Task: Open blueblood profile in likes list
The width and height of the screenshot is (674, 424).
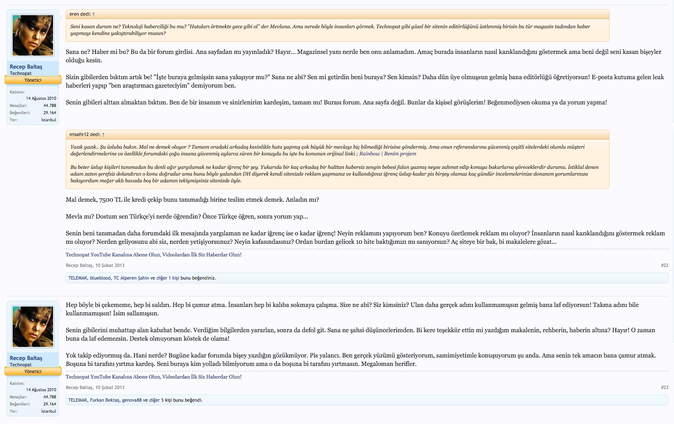Action: pyautogui.click(x=100, y=278)
